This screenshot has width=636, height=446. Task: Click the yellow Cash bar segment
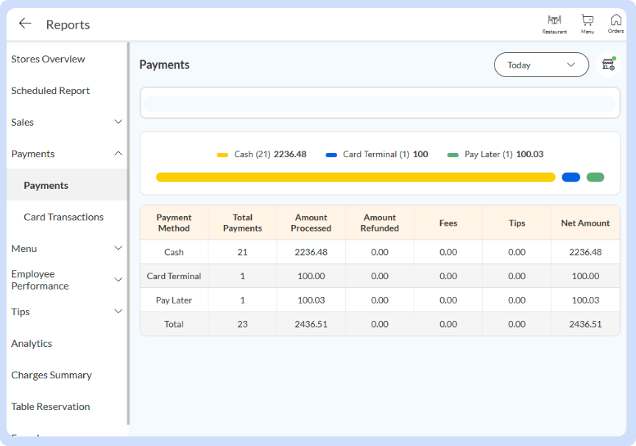[355, 177]
